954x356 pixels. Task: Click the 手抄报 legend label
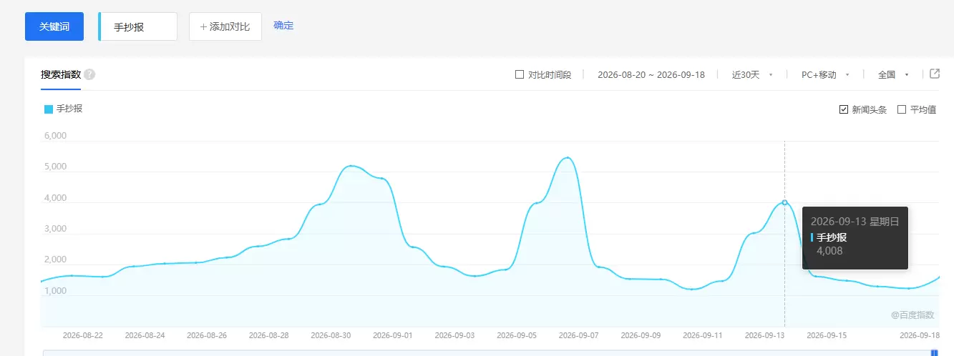pyautogui.click(x=69, y=109)
